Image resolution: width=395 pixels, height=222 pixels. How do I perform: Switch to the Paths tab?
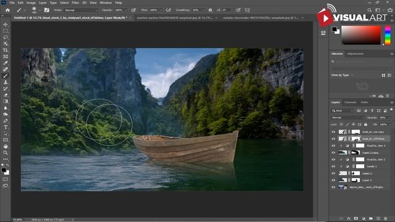point(364,102)
